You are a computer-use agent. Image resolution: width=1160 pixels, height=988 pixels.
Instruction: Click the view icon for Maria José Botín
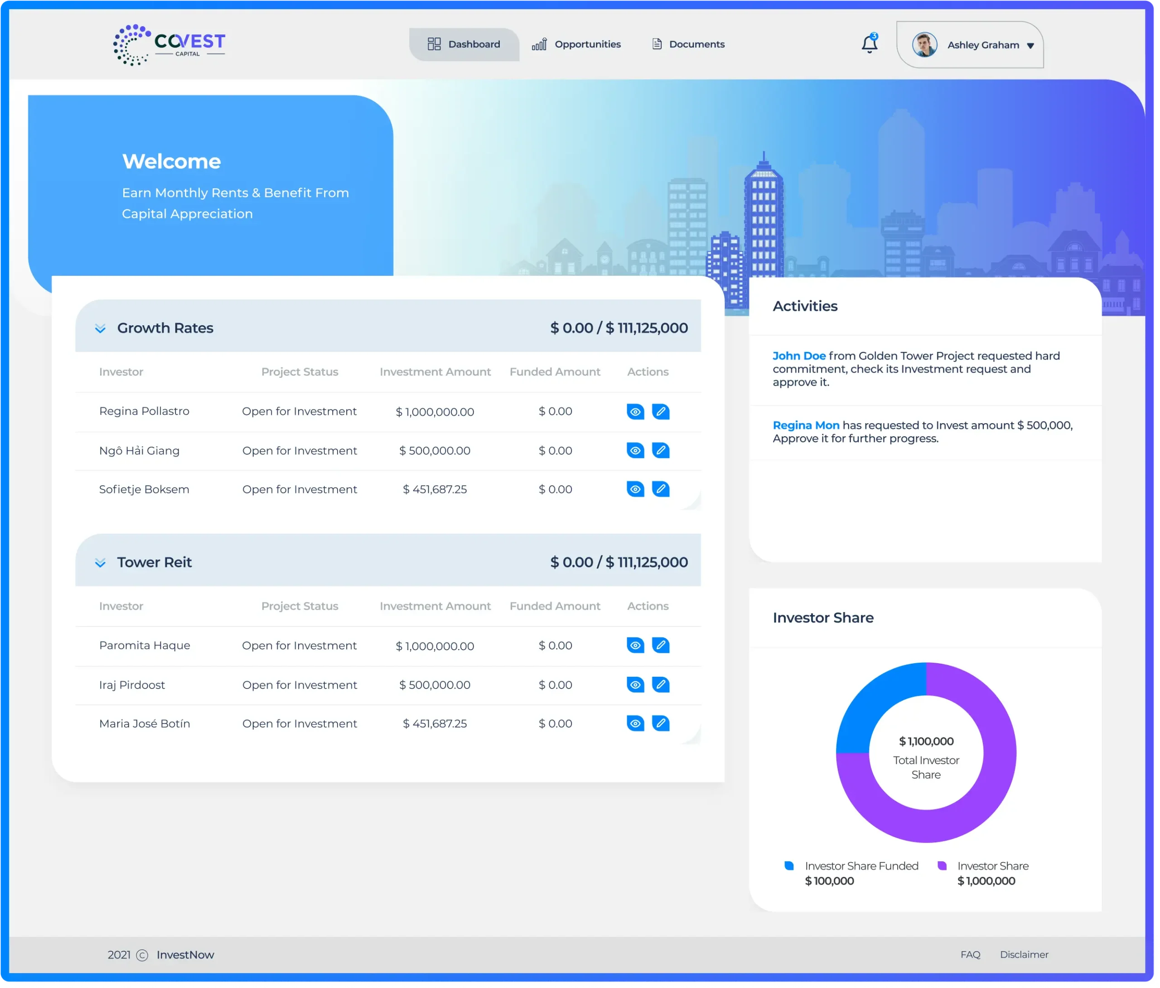[x=634, y=723]
